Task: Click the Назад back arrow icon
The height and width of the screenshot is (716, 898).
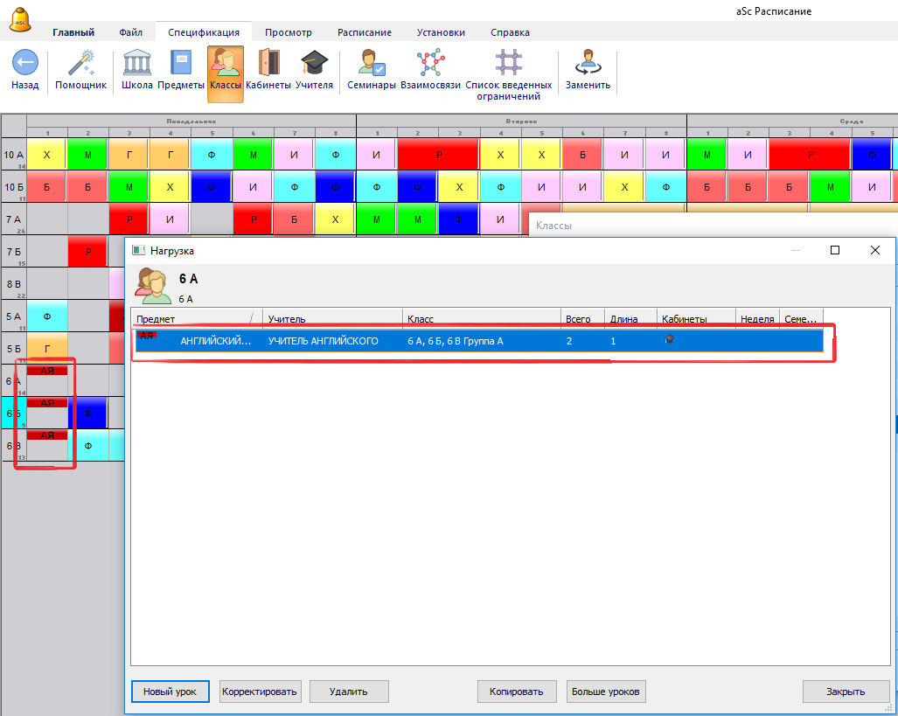Action: pos(24,64)
